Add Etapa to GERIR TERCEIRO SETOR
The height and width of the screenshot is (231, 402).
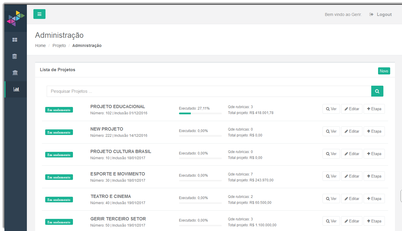tap(374, 221)
